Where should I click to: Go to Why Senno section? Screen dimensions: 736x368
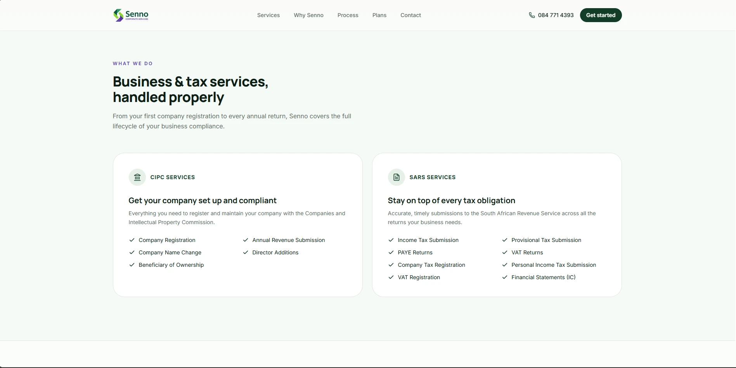pos(308,15)
